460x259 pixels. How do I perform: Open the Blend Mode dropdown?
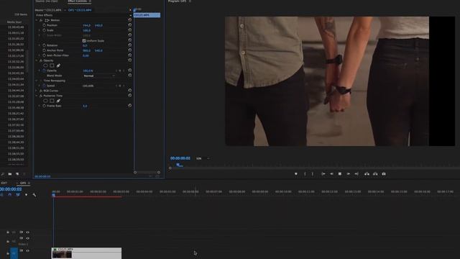pos(99,76)
